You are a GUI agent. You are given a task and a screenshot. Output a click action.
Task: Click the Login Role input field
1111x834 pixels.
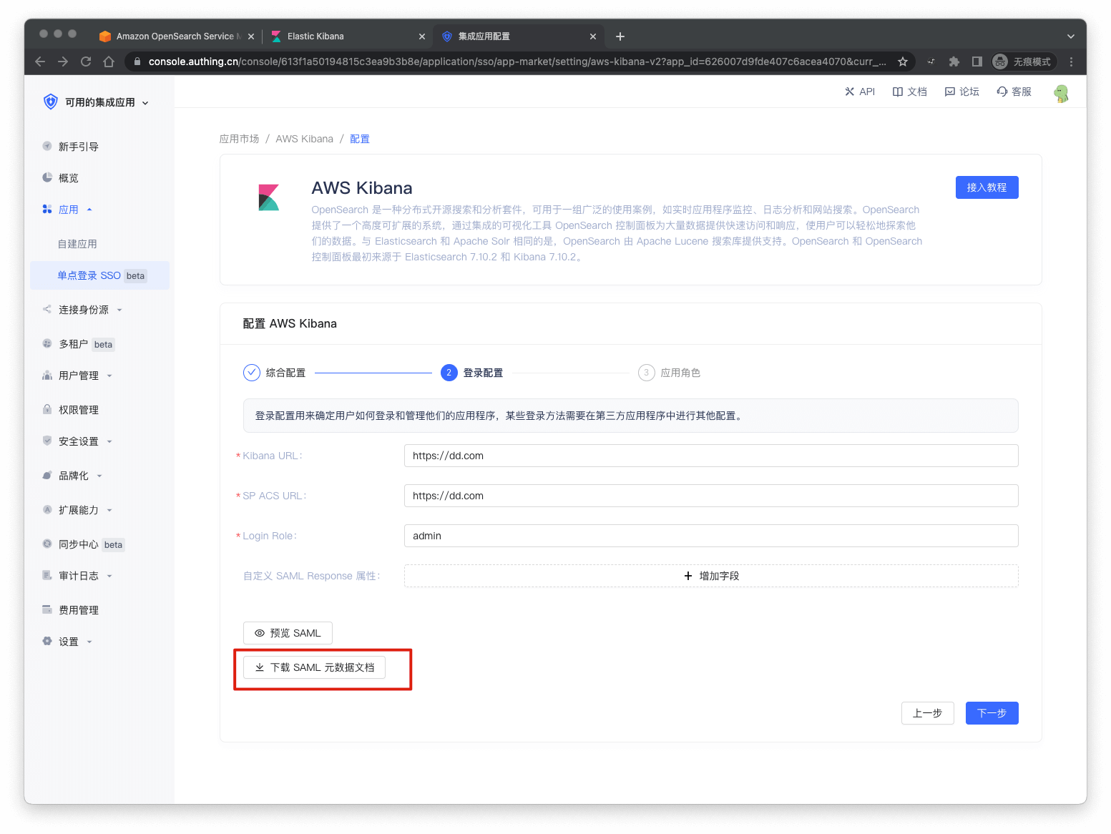pos(710,536)
